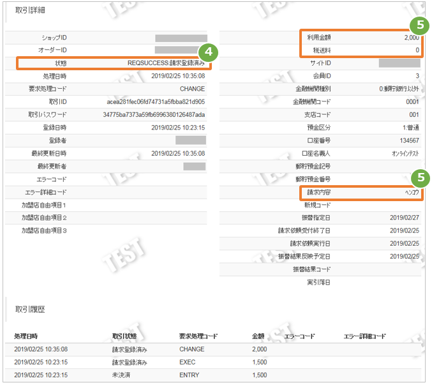432x385 pixels.
Task: Click the 加盟店自由項目2 label
Action: point(44,218)
